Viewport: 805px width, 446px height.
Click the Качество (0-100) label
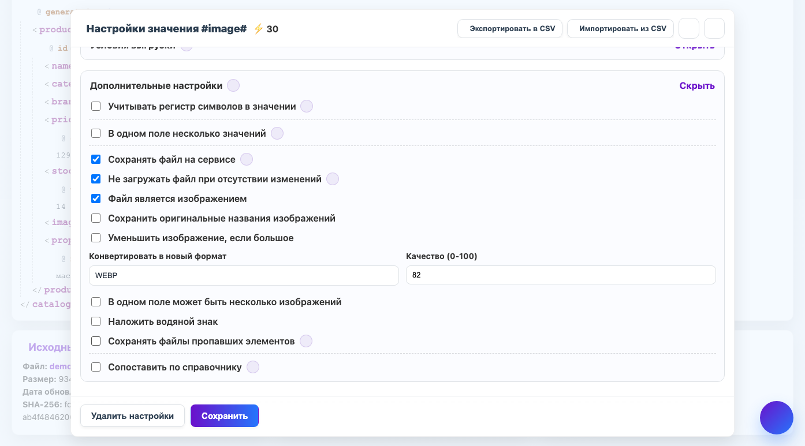click(x=442, y=256)
